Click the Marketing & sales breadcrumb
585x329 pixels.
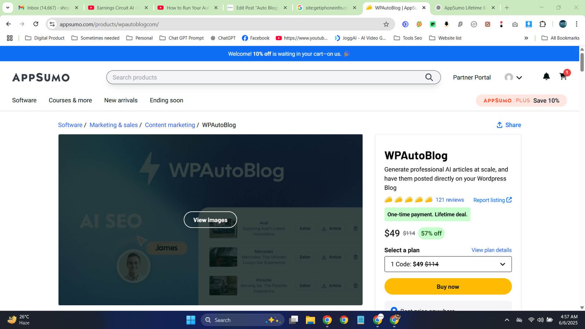tap(114, 125)
